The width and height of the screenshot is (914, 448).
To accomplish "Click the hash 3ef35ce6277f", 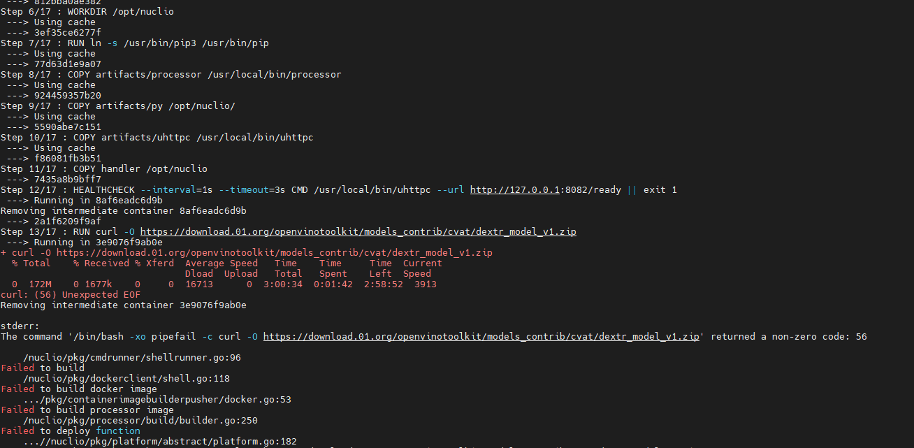I will click(69, 32).
